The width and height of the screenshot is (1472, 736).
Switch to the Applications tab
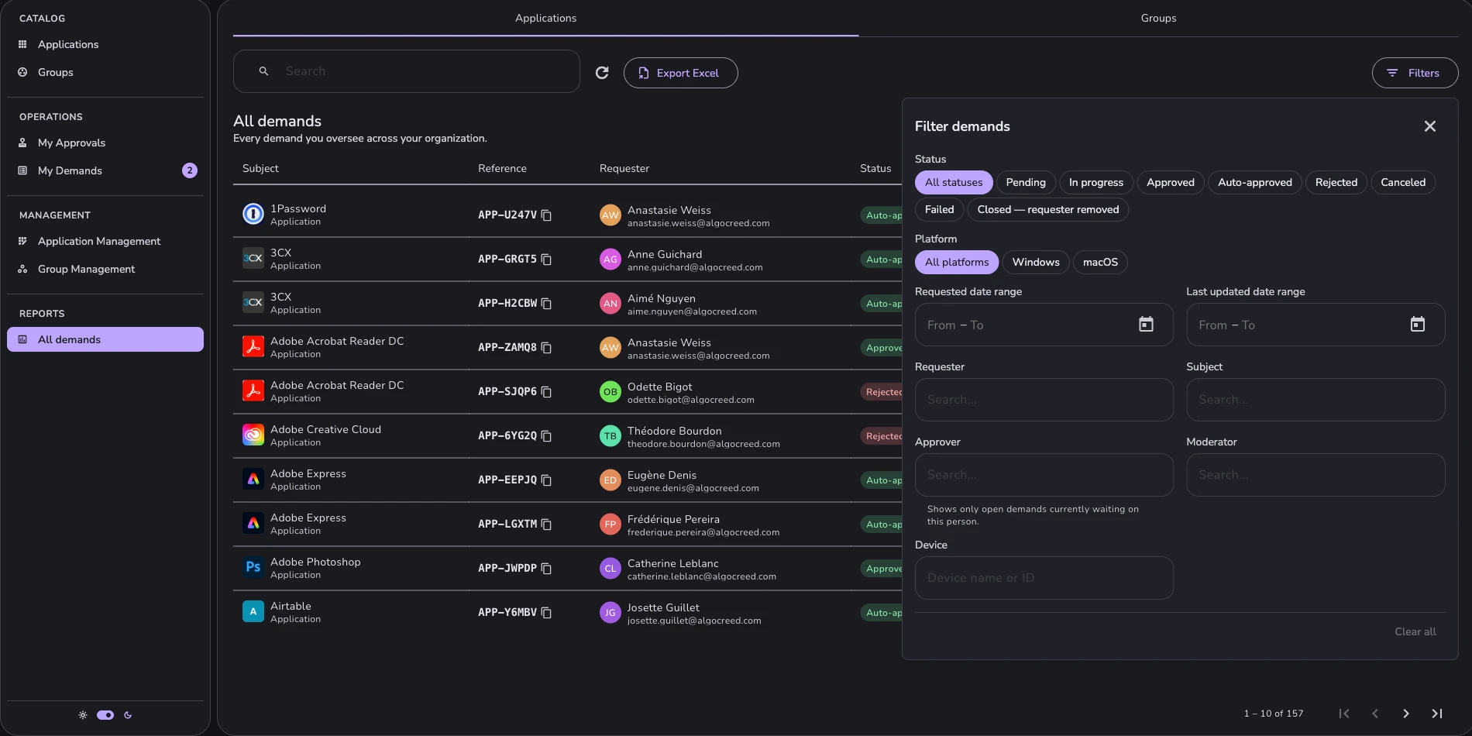pos(546,19)
